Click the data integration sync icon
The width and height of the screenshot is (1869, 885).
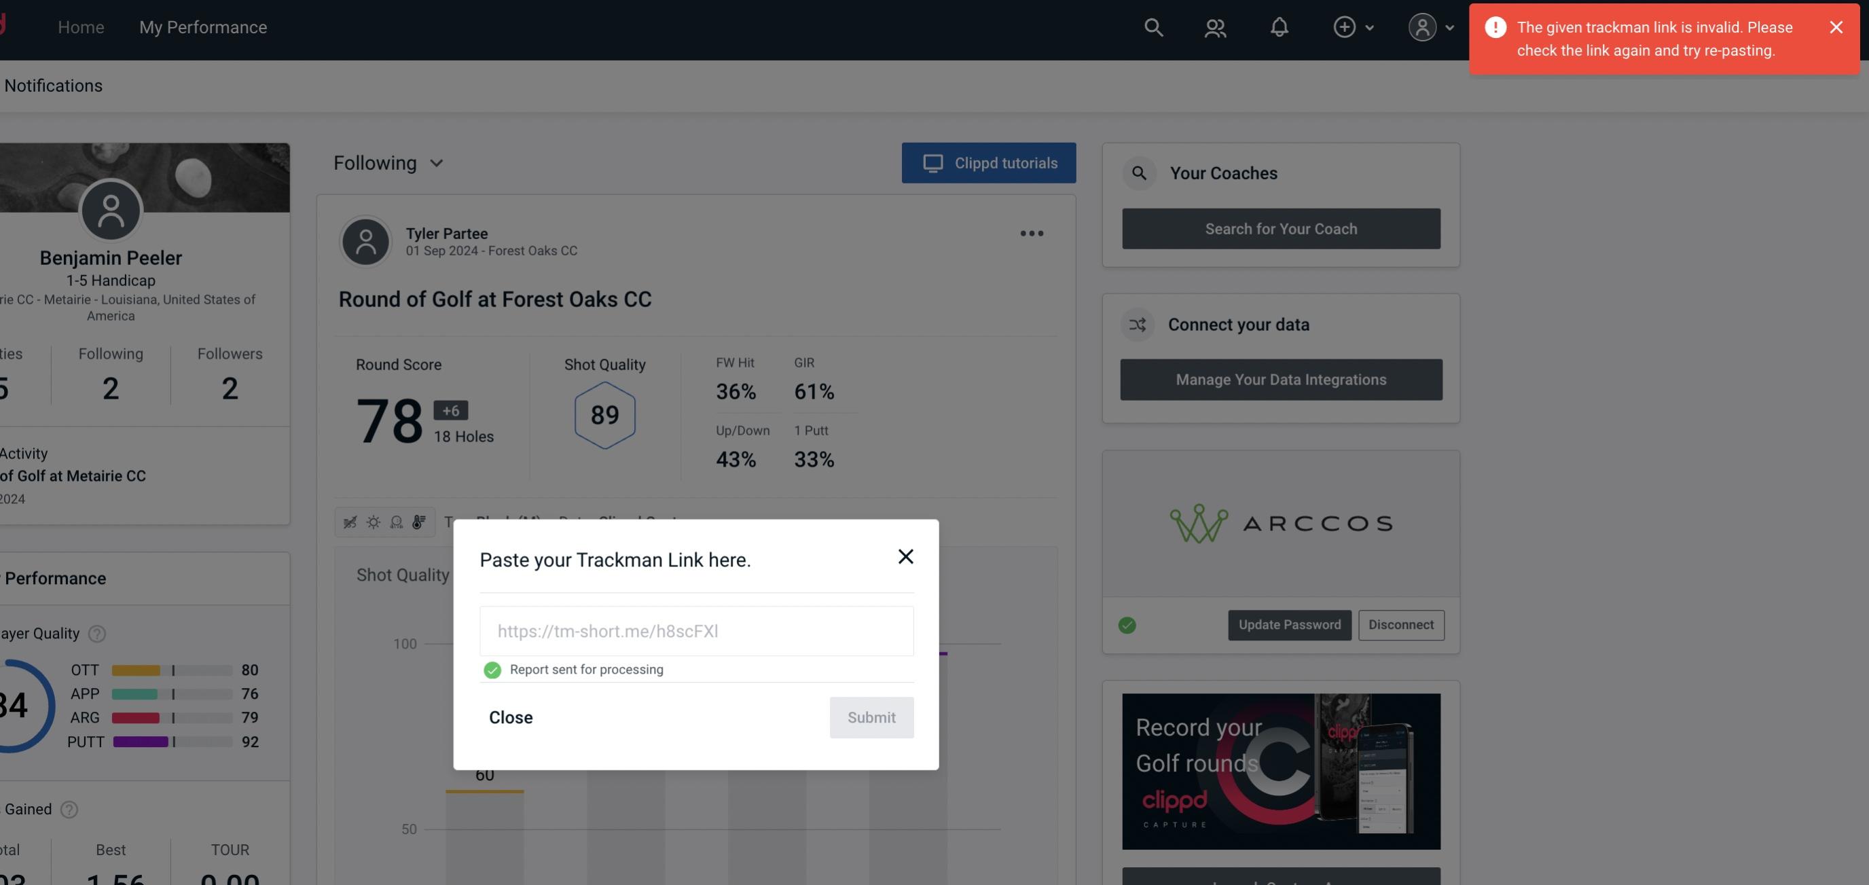pyautogui.click(x=1138, y=325)
